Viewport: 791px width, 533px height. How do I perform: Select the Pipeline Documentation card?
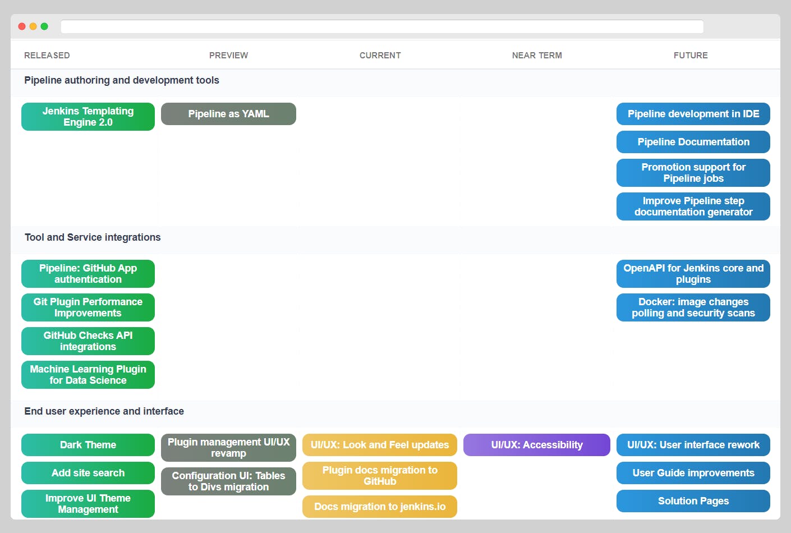coord(693,142)
